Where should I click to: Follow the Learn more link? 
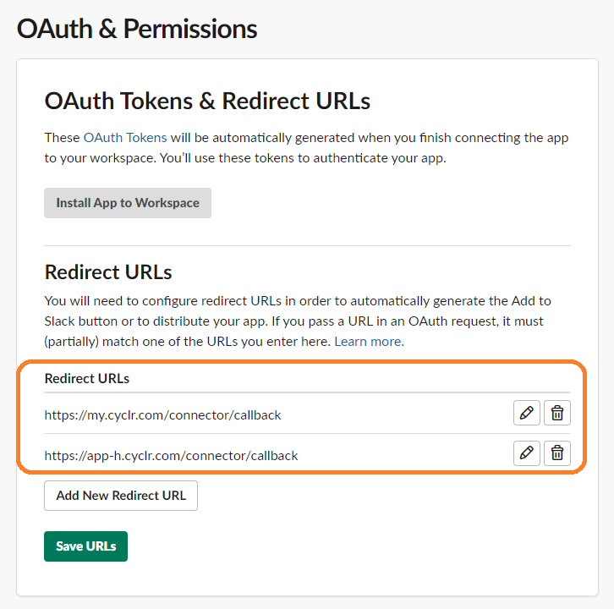pos(368,342)
